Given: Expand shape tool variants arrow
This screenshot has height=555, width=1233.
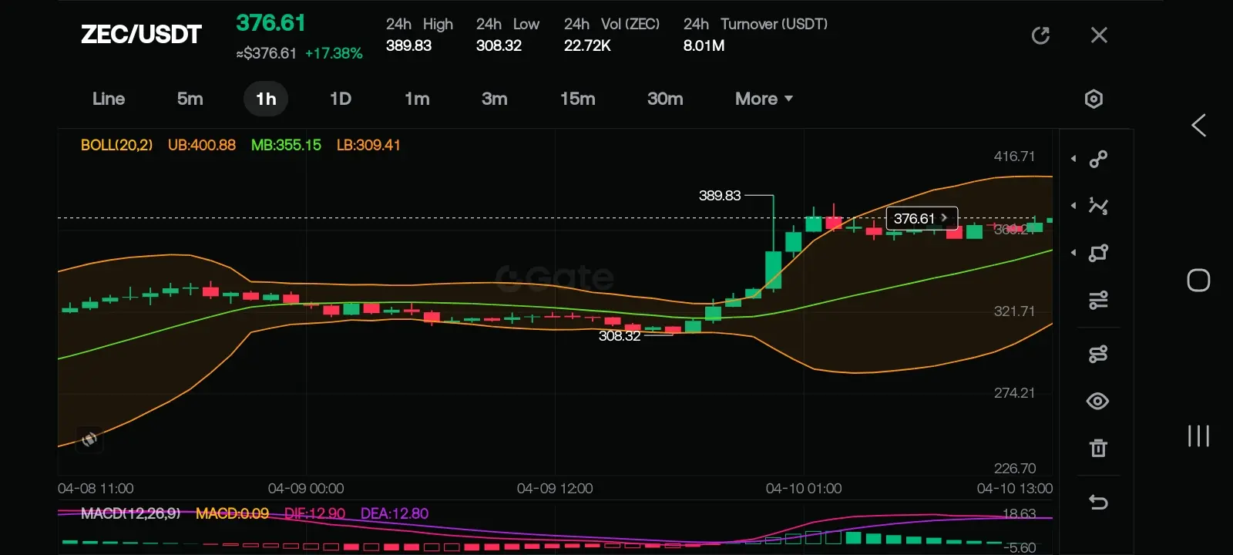Looking at the screenshot, I should pyautogui.click(x=1073, y=253).
